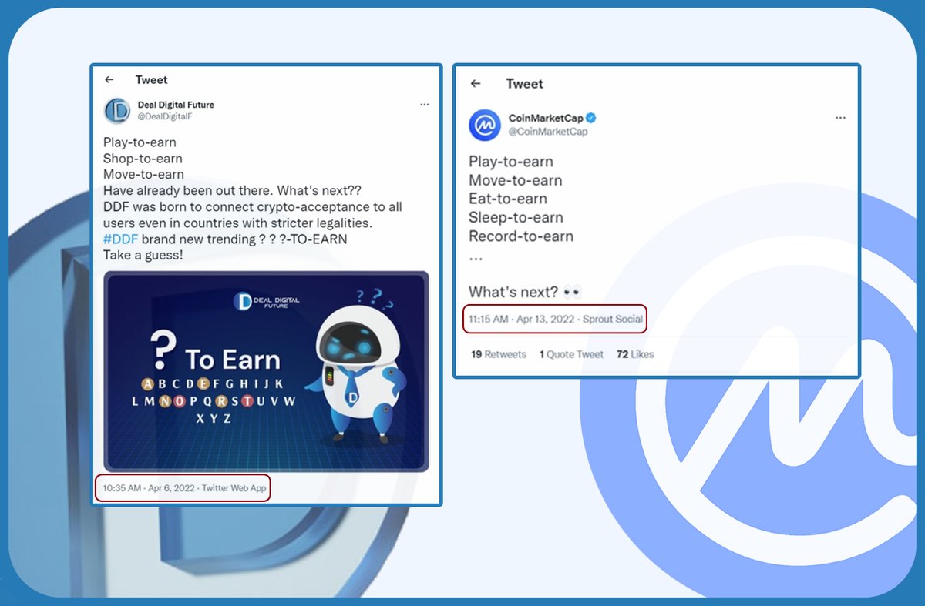Viewport: 925px width, 606px height.
Task: Click the 10:35 AM · Apr 6, 2022 timestamp
Action: (x=148, y=488)
